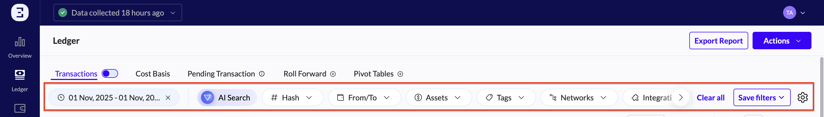This screenshot has height=117, width=824.
Task: Expand the Hash filter dropdown
Action: [x=292, y=98]
